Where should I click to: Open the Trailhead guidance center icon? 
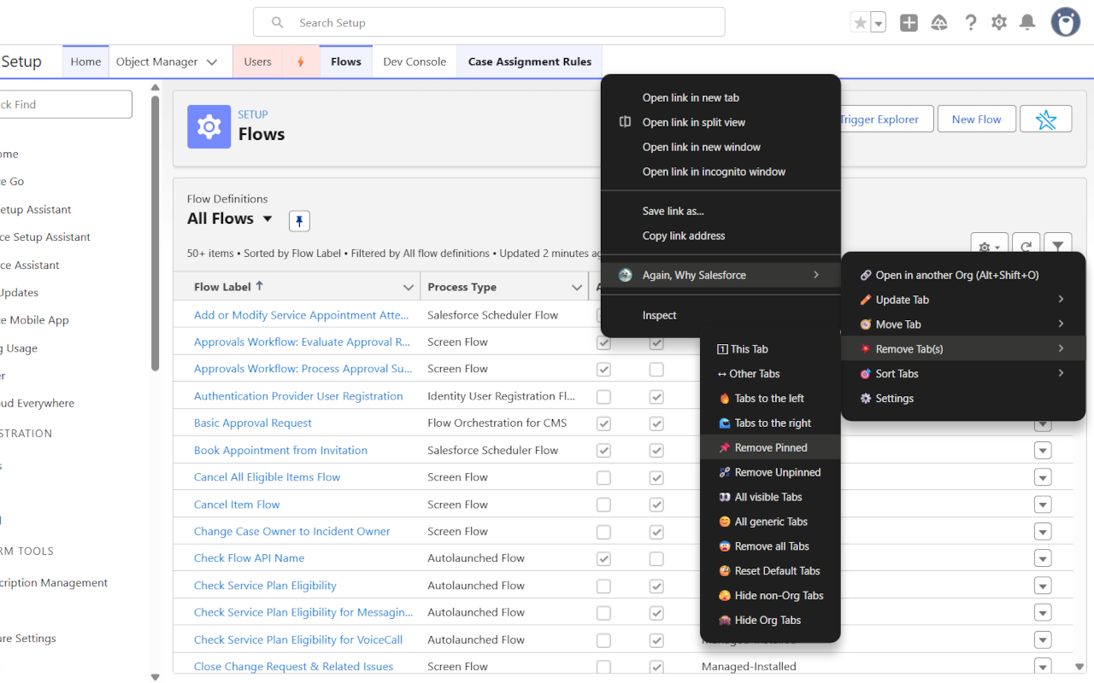click(x=939, y=23)
